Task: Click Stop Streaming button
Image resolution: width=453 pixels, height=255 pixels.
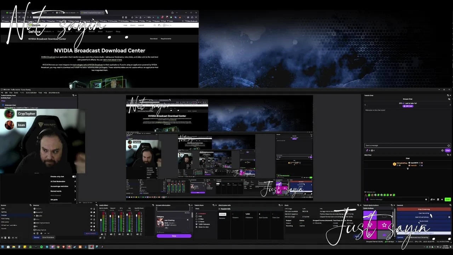Action: (424, 209)
